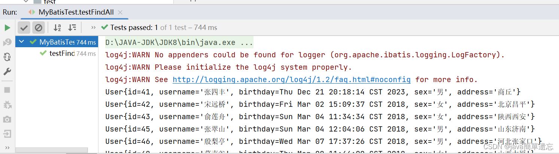Sort tests by duration
This screenshot has height=154, width=559.
click(x=72, y=27)
